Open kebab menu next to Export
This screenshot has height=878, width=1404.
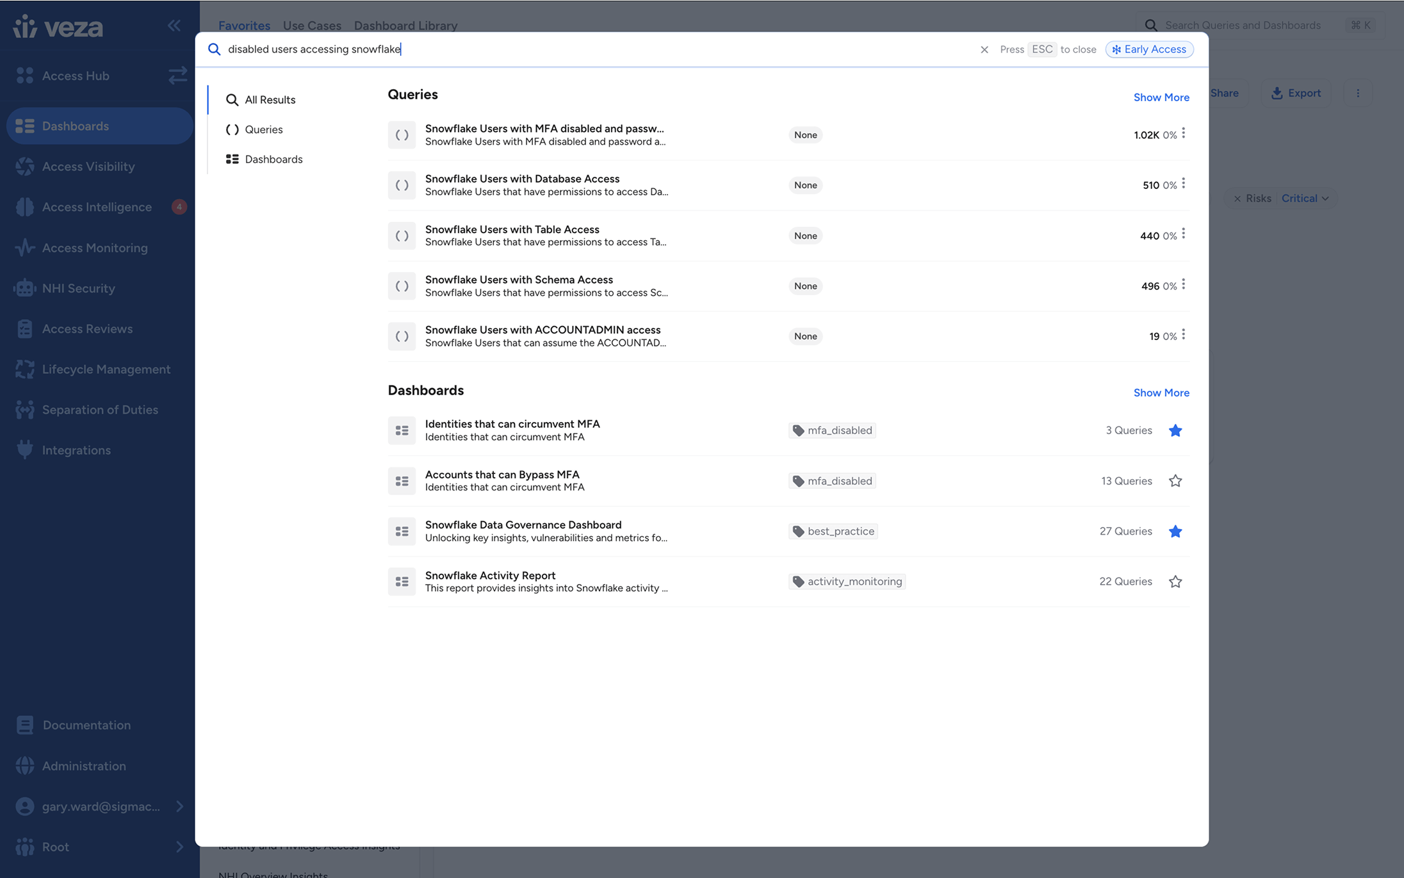(x=1358, y=93)
